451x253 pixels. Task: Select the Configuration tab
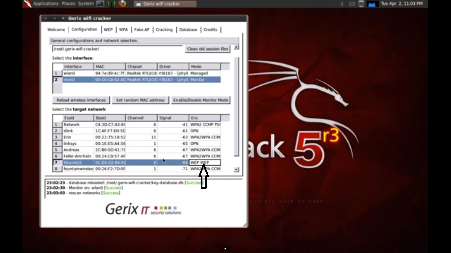[x=84, y=29]
